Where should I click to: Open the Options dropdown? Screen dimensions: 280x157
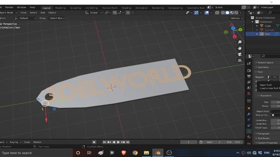pyautogui.click(x=236, y=18)
